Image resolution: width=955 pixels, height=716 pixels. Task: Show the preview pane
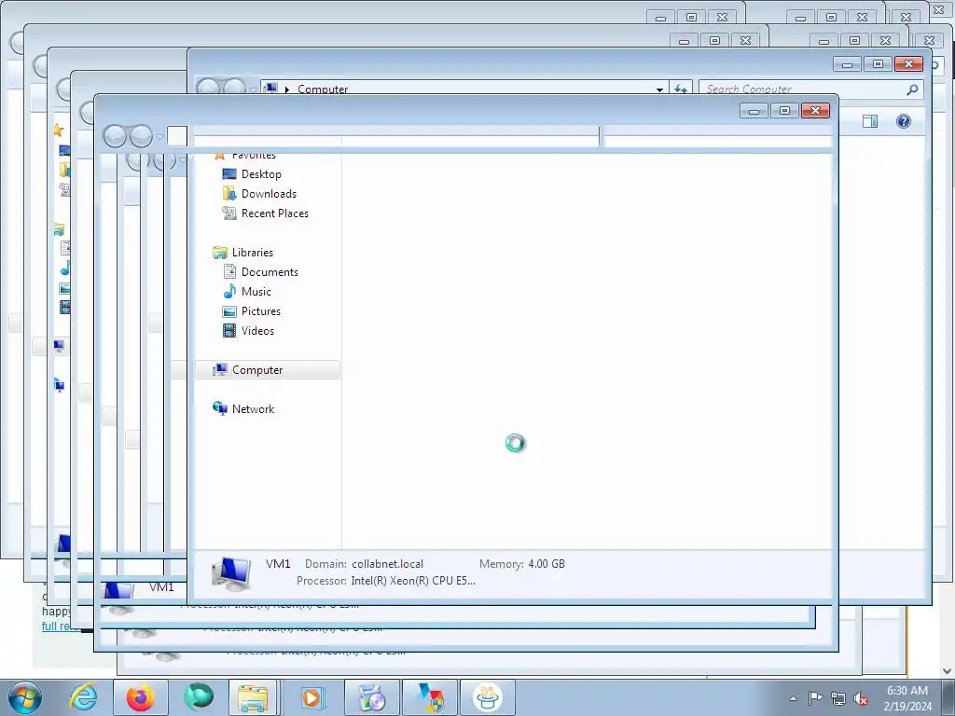pos(870,121)
